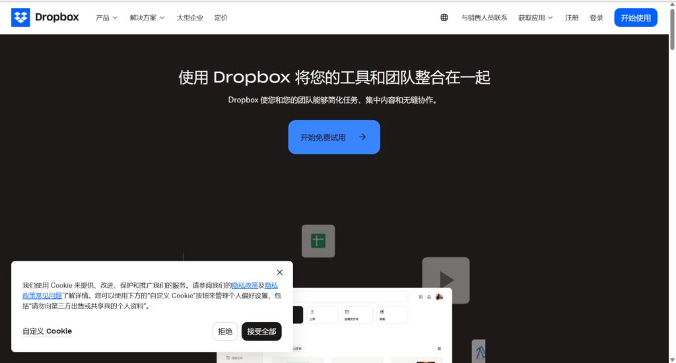Click the partially visible chart tile
The image size is (676, 363).
pos(479,351)
